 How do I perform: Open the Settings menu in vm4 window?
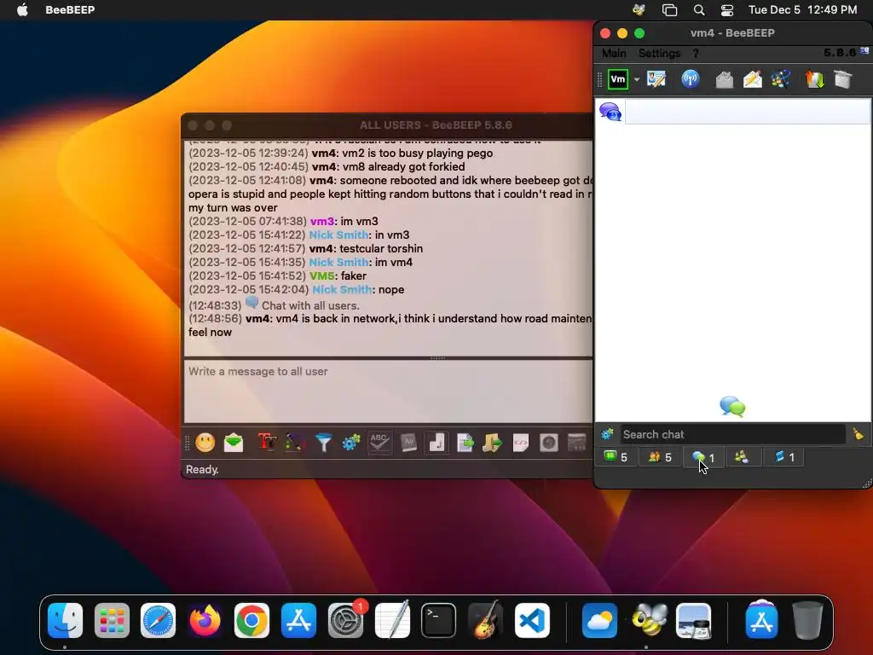pyautogui.click(x=659, y=53)
